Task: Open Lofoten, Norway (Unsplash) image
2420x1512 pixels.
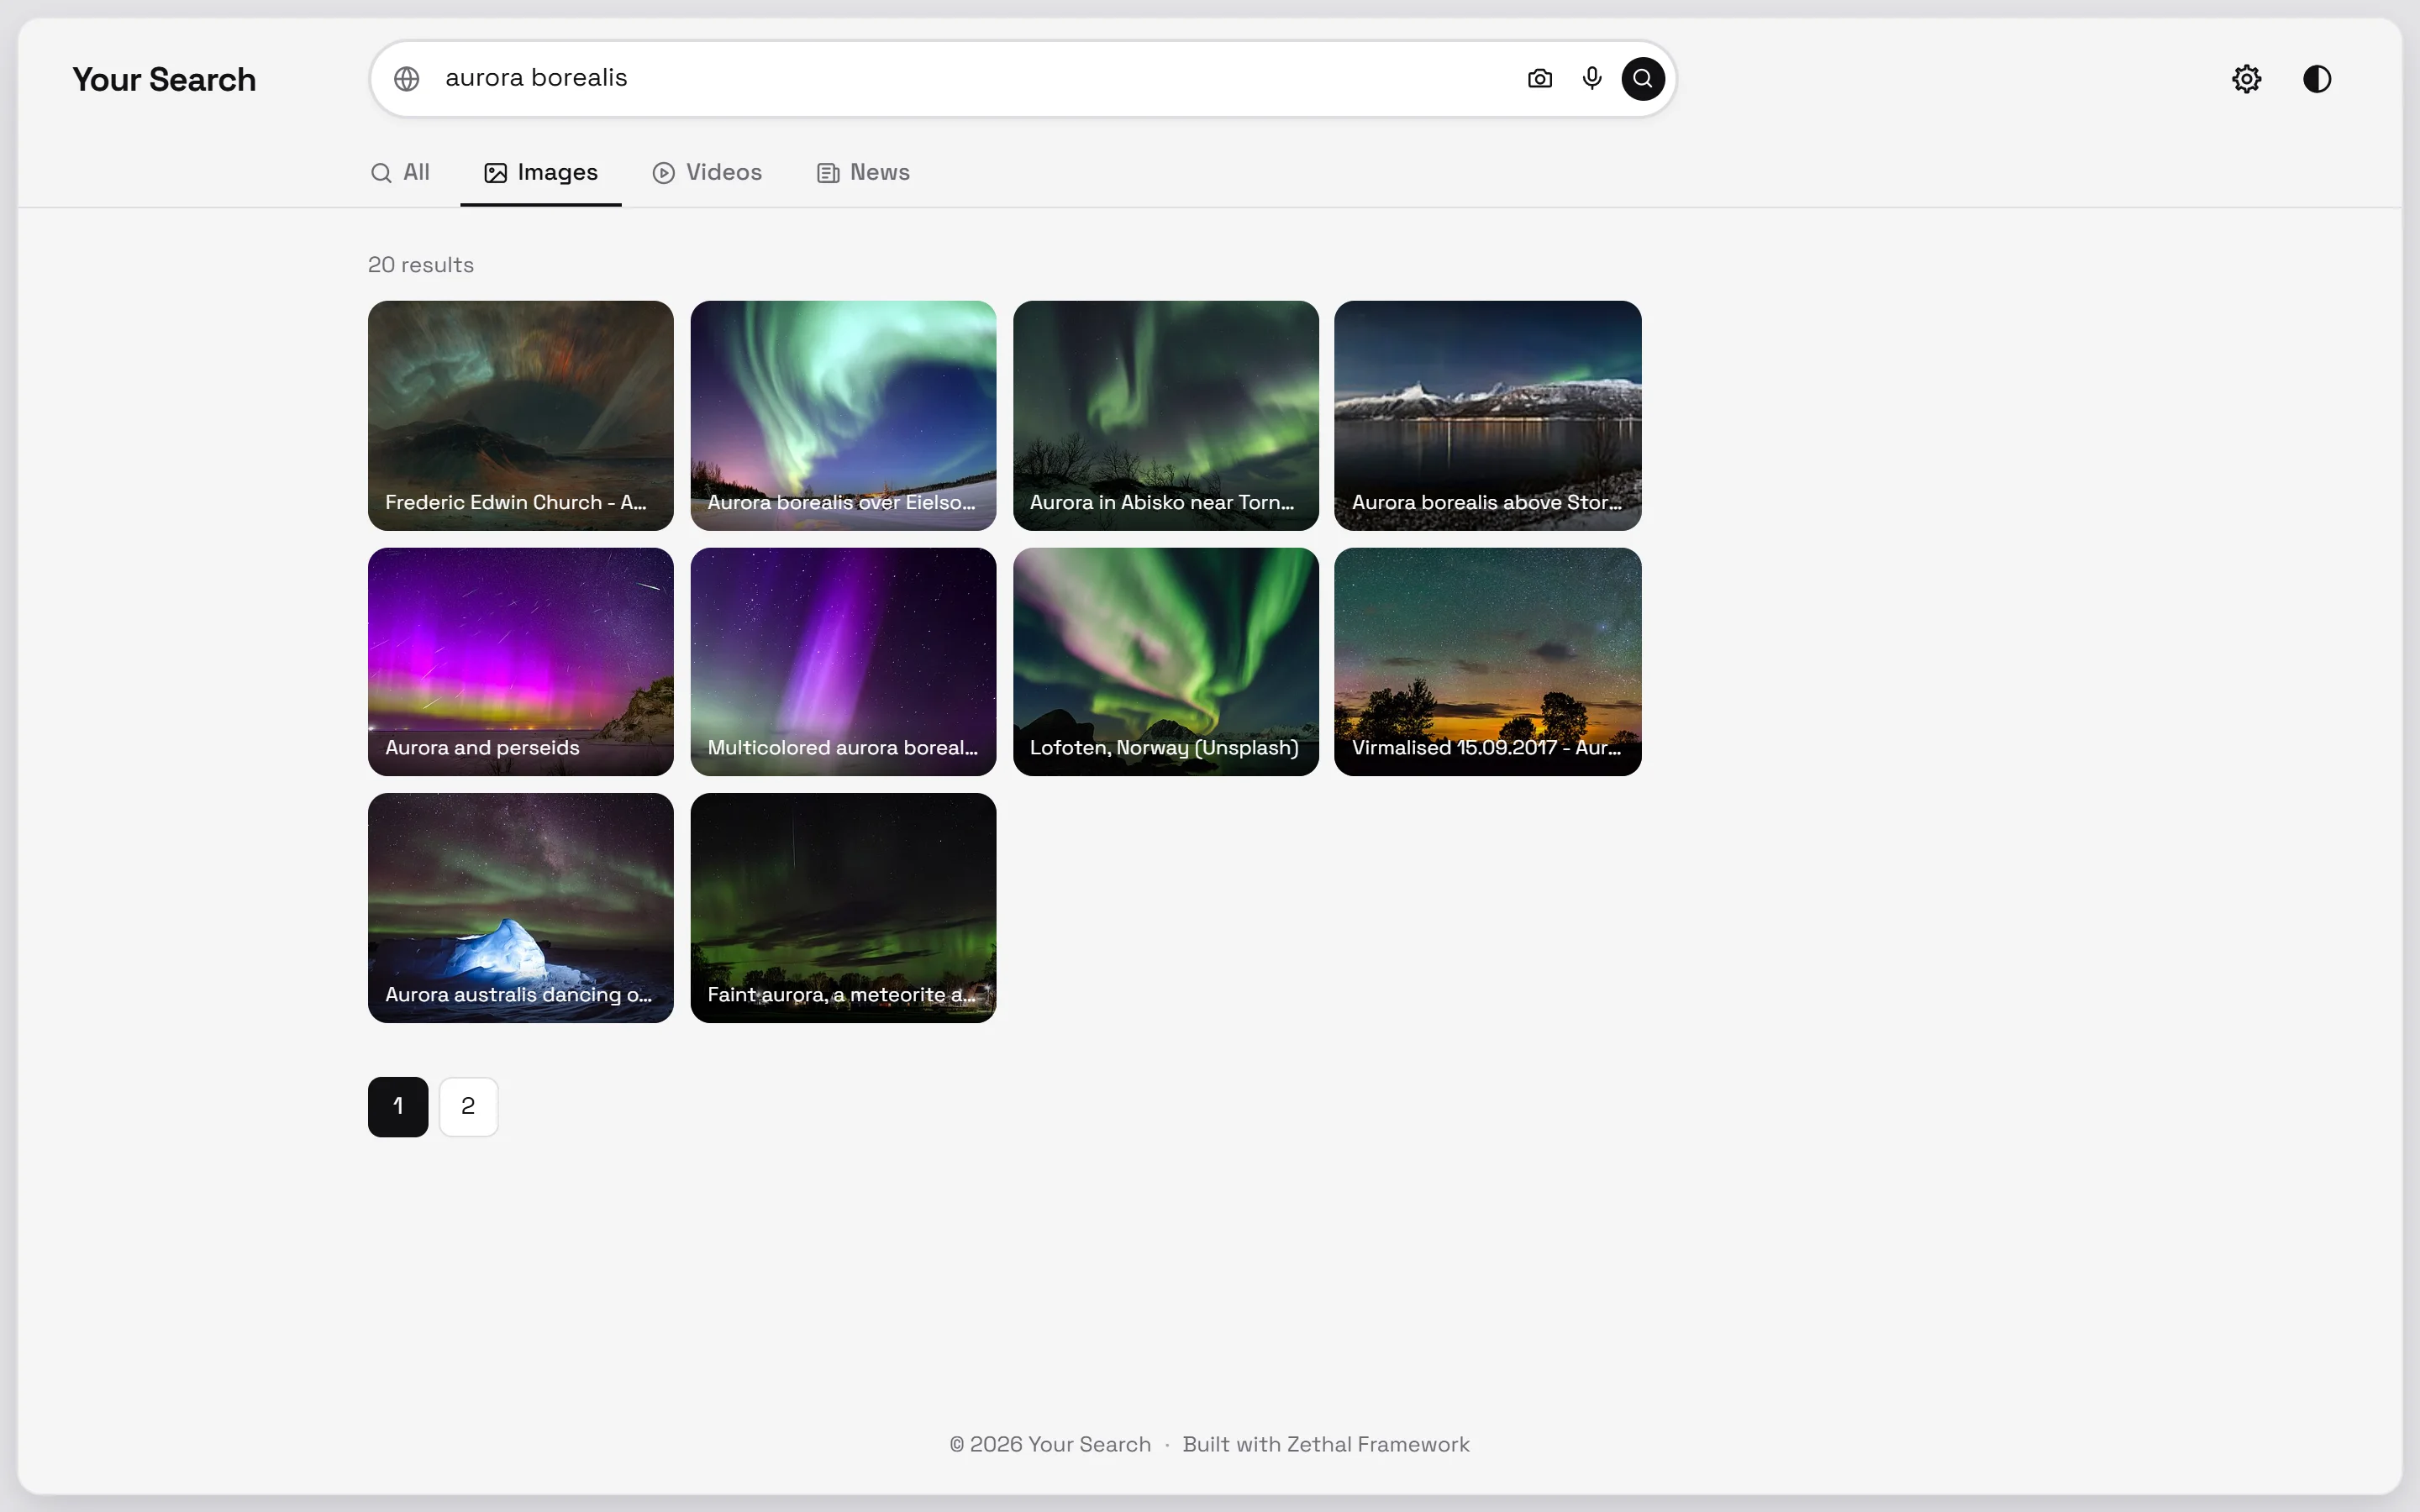Action: [1166, 662]
